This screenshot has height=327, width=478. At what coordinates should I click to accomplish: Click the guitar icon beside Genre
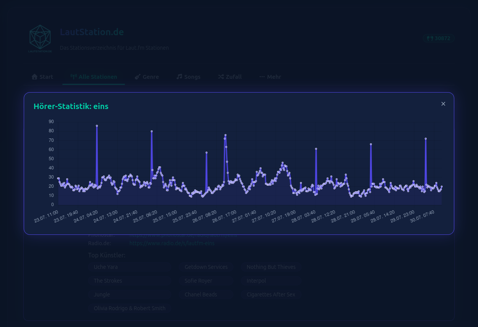click(138, 76)
